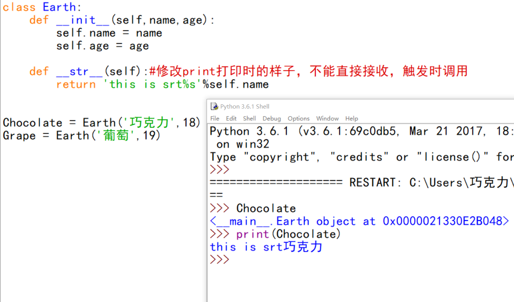The width and height of the screenshot is (514, 302).
Task: Open the Window menu
Action: 327,118
